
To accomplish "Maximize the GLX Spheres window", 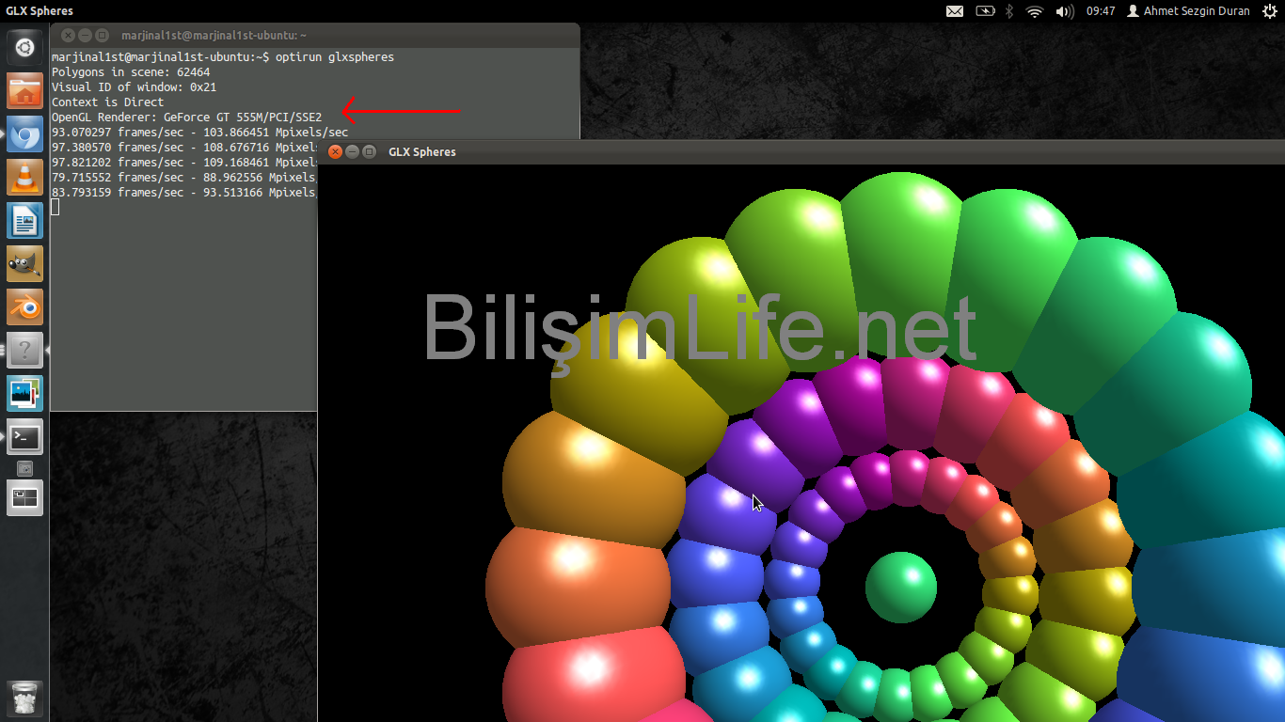I will [369, 151].
